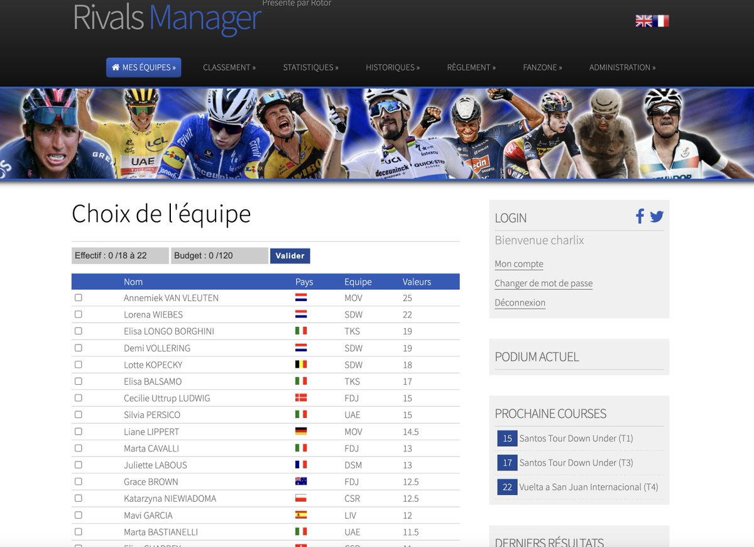Screen dimensions: 754x547
Task: Click the Valider button
Action: (x=290, y=256)
